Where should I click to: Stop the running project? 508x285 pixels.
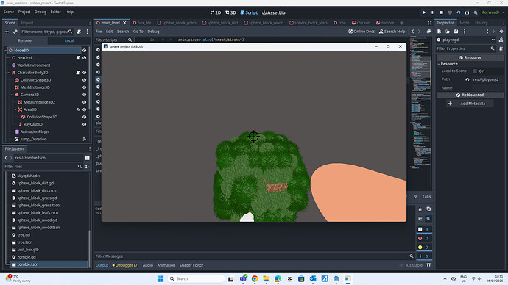click(441, 12)
